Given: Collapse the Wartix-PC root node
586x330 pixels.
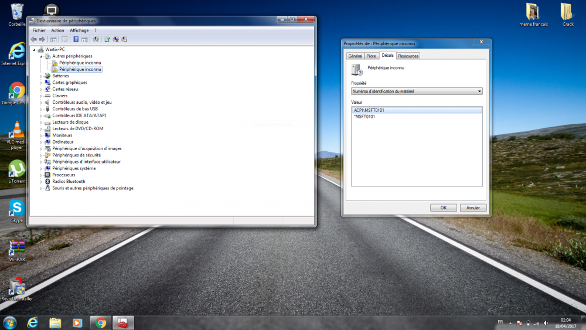Looking at the screenshot, I should click(35, 50).
